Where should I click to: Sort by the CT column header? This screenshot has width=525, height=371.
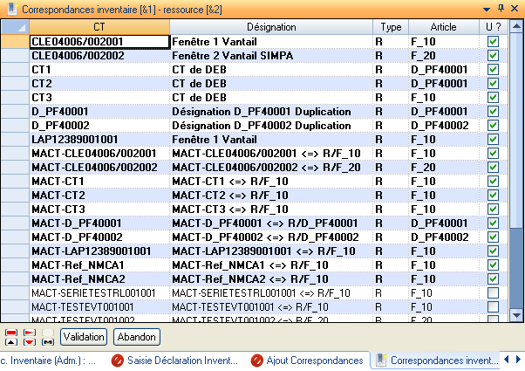[99, 27]
